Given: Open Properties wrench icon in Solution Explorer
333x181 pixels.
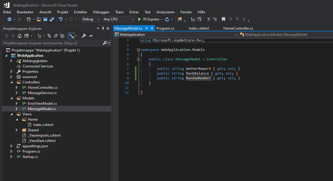Looking at the screenshot, I should coord(84,36).
